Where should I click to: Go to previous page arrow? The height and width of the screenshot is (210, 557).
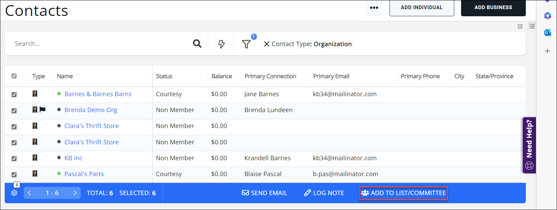(x=29, y=193)
